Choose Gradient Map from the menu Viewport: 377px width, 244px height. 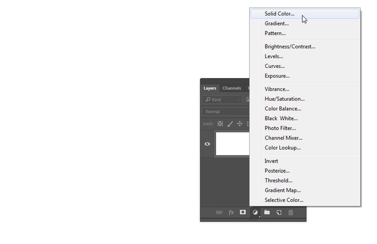pyautogui.click(x=282, y=190)
